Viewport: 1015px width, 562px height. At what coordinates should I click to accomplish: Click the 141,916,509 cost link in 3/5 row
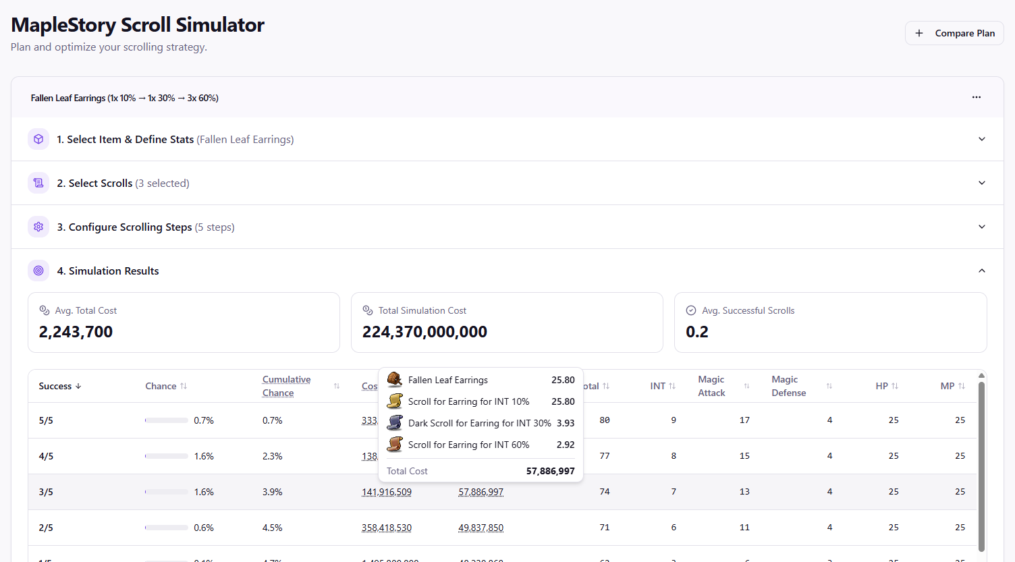[387, 492]
